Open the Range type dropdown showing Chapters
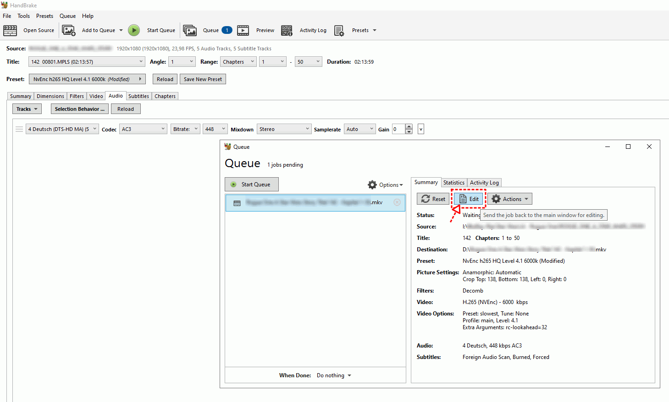669x402 pixels. [x=238, y=62]
